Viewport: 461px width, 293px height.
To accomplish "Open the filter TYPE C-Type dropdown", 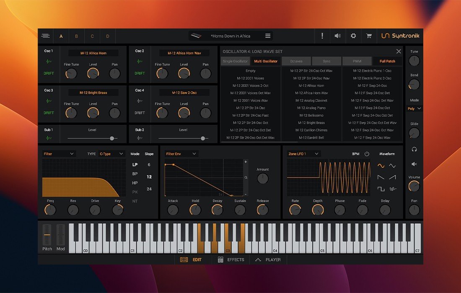I will (111, 154).
